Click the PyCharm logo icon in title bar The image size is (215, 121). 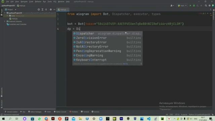point(3,1)
